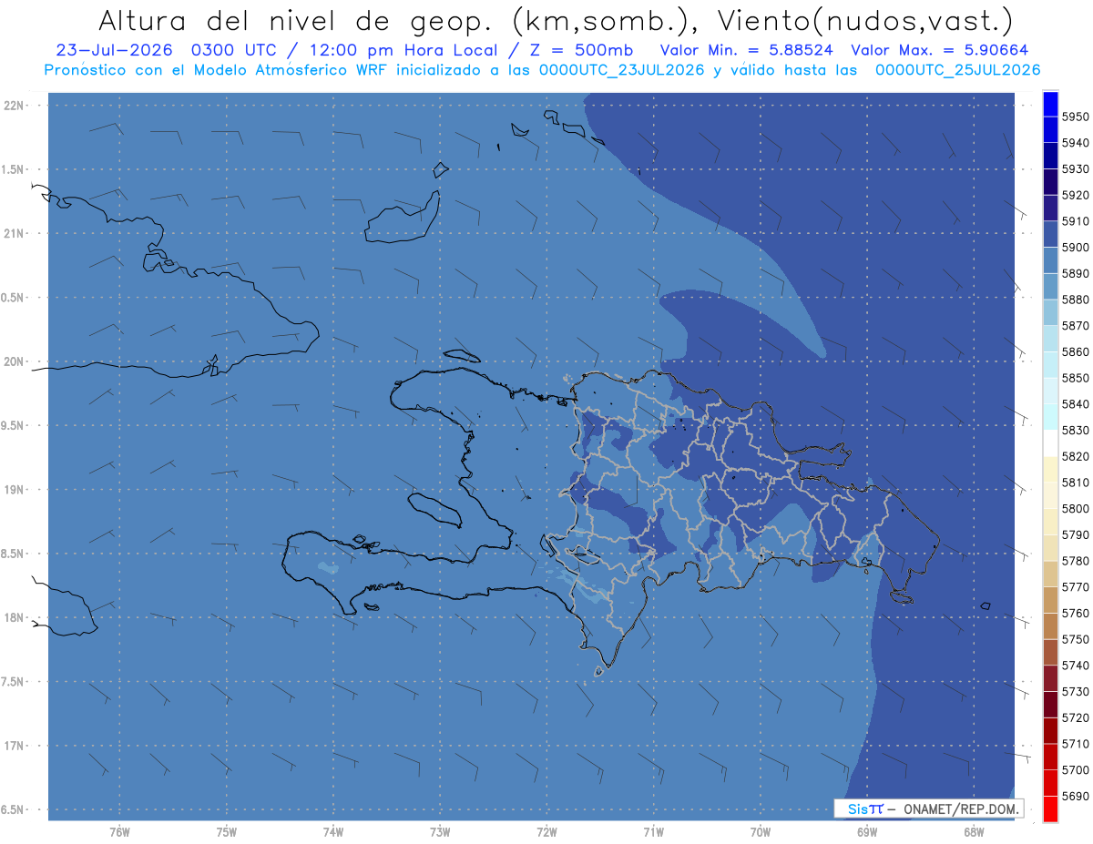Click the 5950 colorbar label

click(1075, 117)
